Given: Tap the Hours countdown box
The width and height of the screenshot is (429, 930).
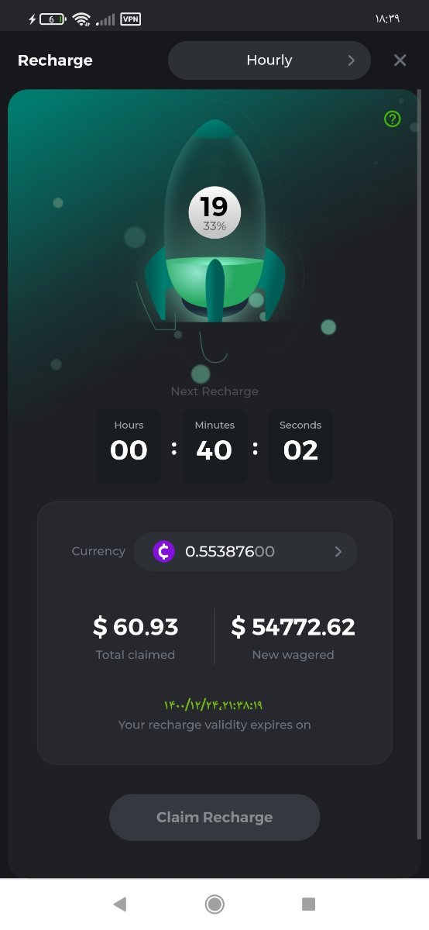Looking at the screenshot, I should pos(129,446).
